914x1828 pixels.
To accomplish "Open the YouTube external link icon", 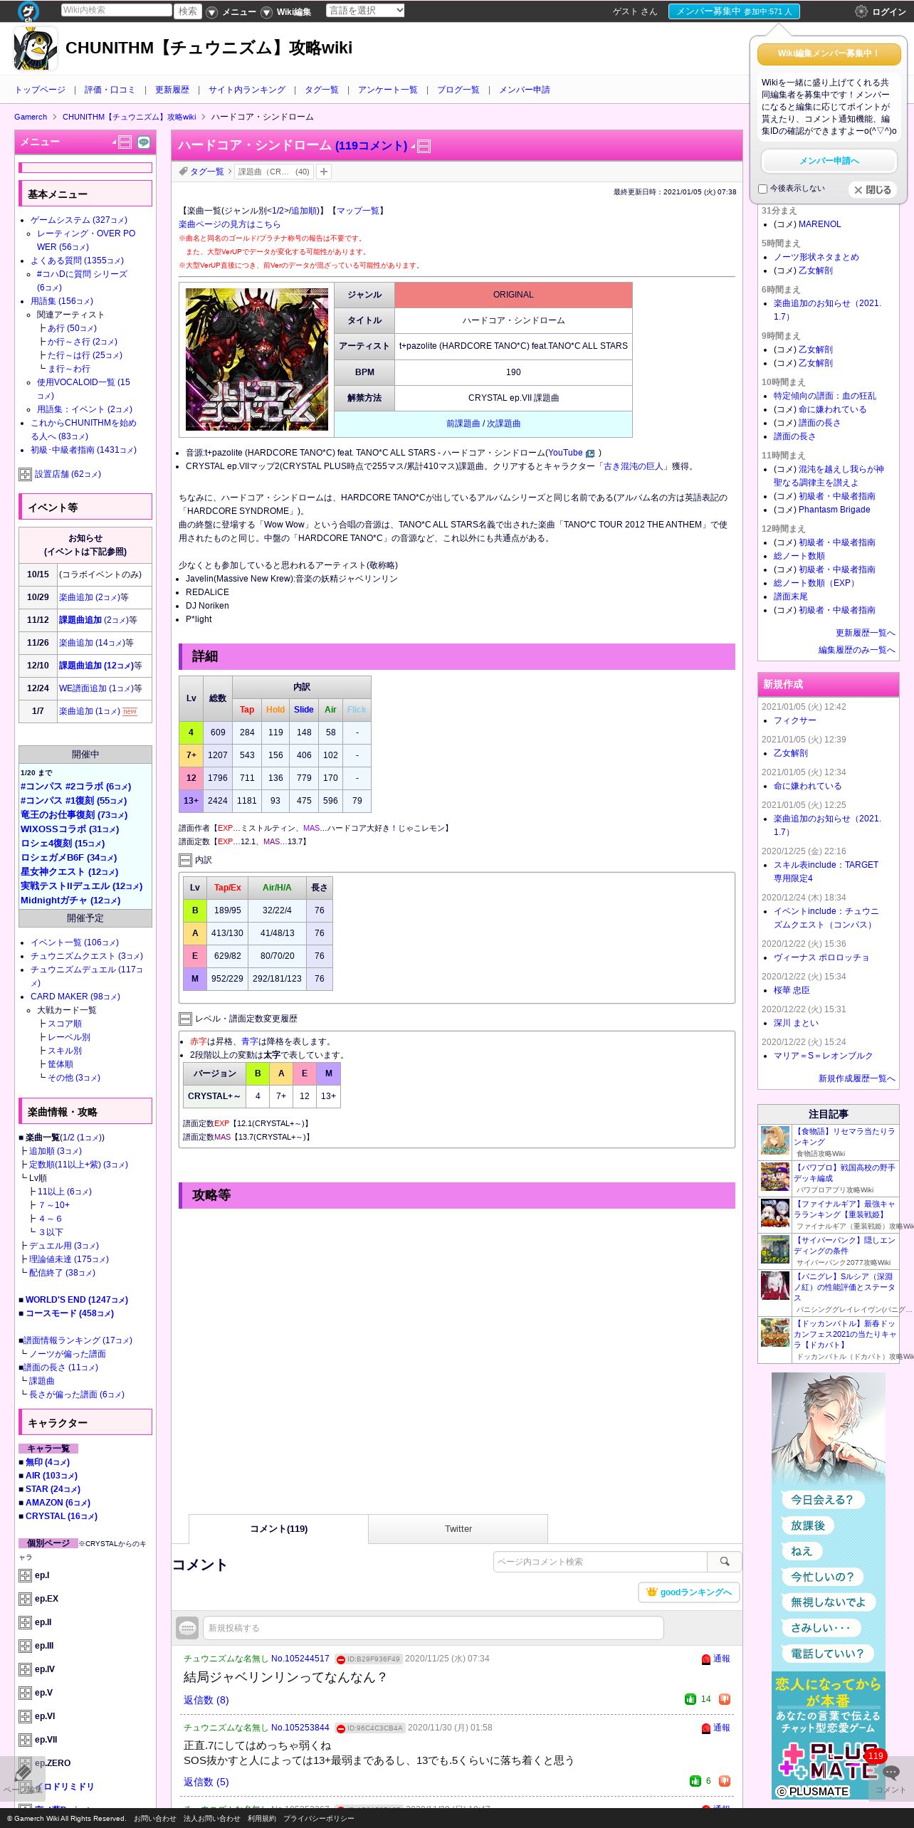I will coord(589,453).
